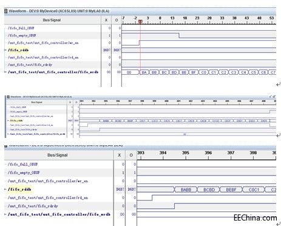Expand the fifo_wrdb bus in the bottom waveform
Viewport: 281px width, 226px height.
click(x=5, y=214)
